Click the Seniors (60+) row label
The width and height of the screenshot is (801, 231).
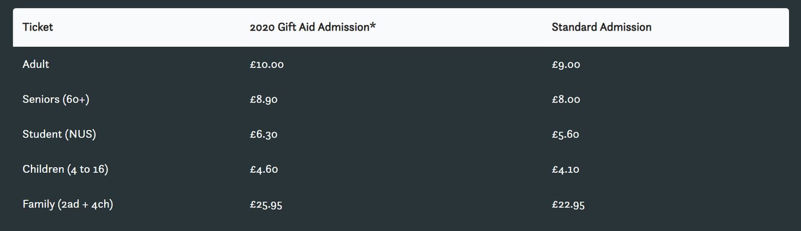coord(56,99)
